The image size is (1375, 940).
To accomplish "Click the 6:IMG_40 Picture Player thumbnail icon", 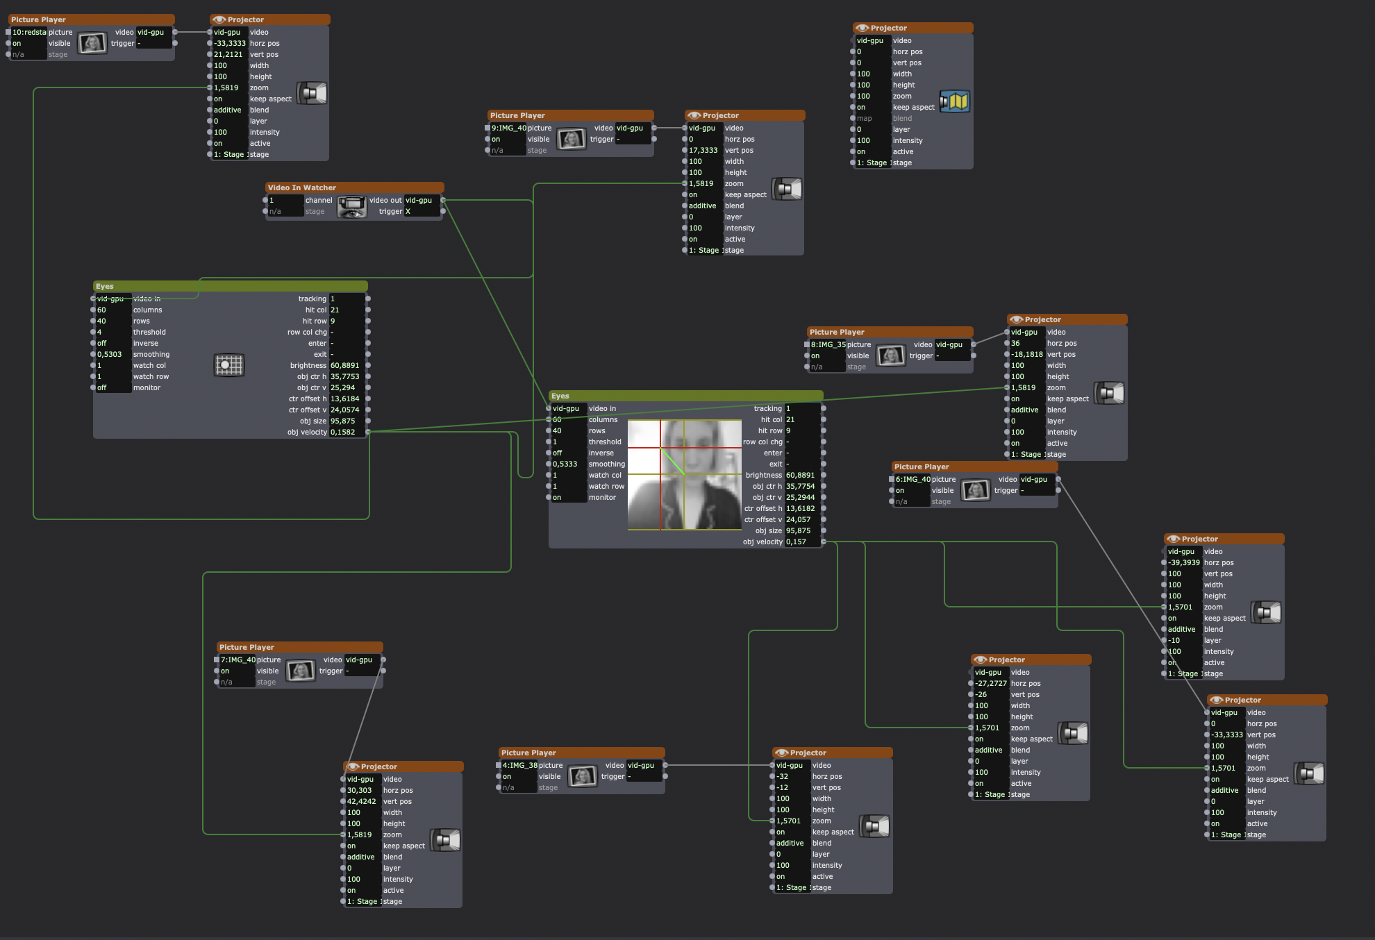I will point(976,490).
